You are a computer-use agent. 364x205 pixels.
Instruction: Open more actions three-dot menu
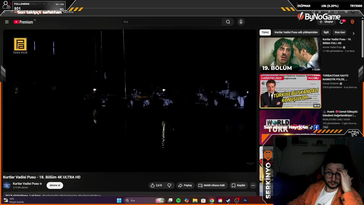click(x=253, y=185)
